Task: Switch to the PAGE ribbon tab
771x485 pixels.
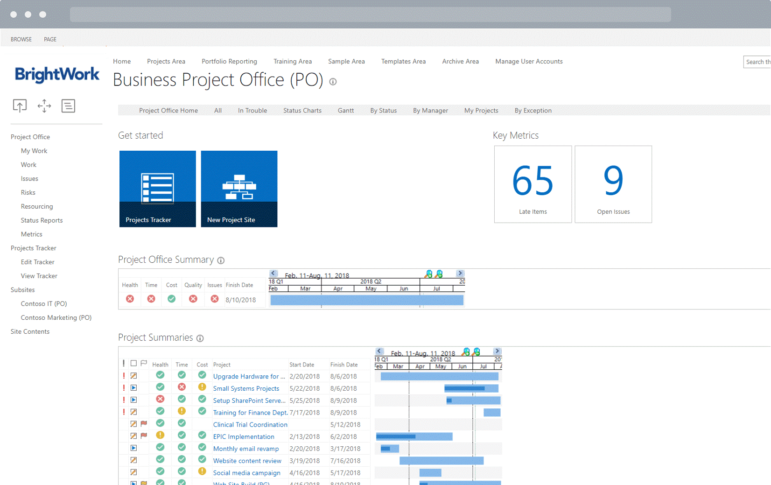Action: (x=50, y=39)
